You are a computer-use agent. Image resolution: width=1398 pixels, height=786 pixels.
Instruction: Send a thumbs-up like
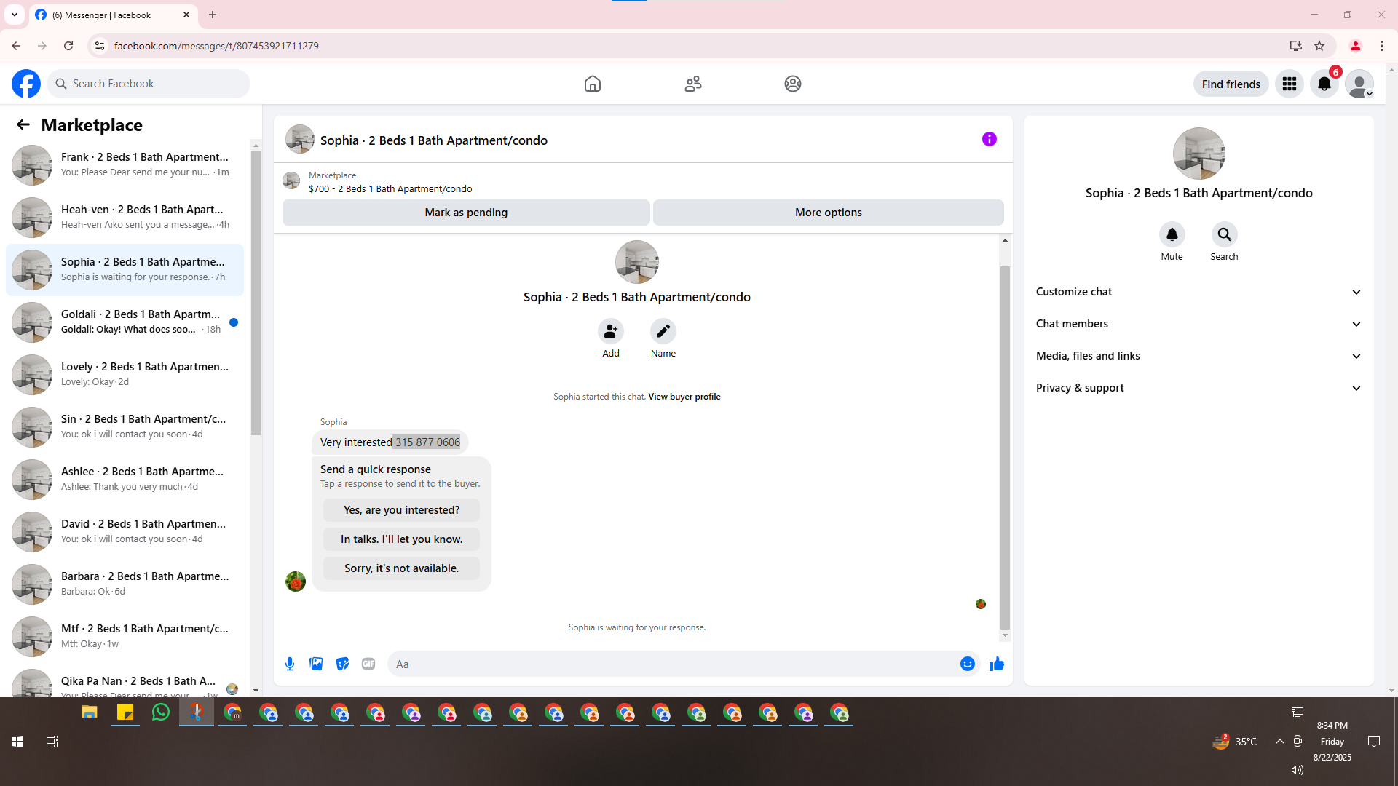coord(997,664)
